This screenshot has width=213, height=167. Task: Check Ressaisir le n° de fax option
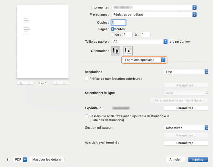click(86, 116)
